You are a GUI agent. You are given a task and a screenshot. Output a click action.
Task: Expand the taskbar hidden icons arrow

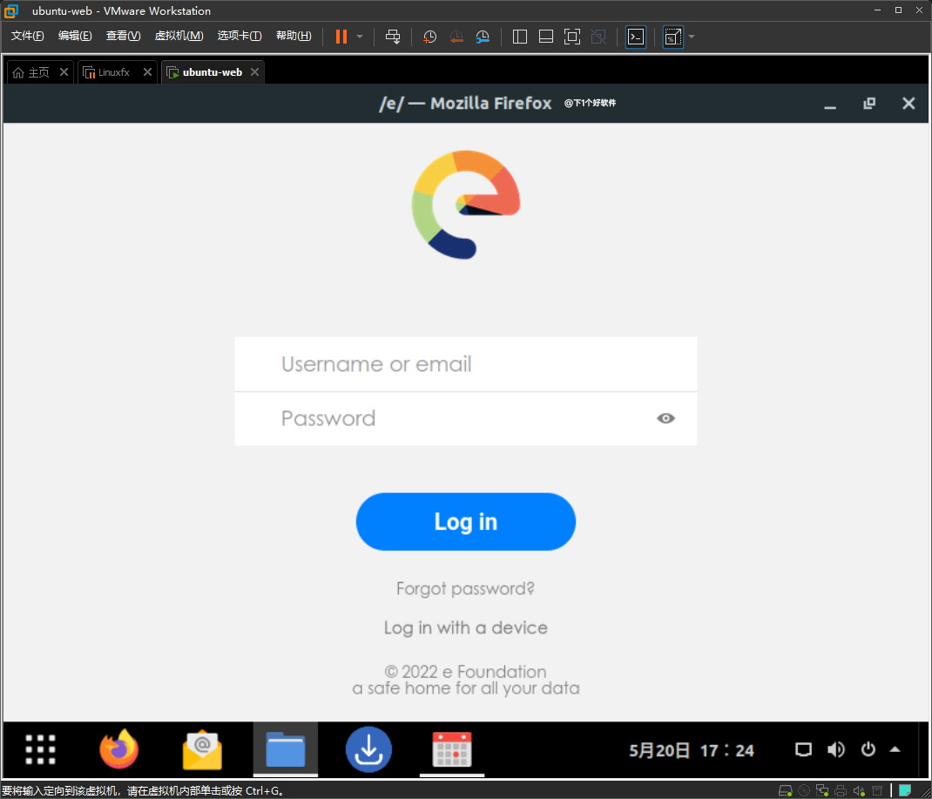point(895,749)
